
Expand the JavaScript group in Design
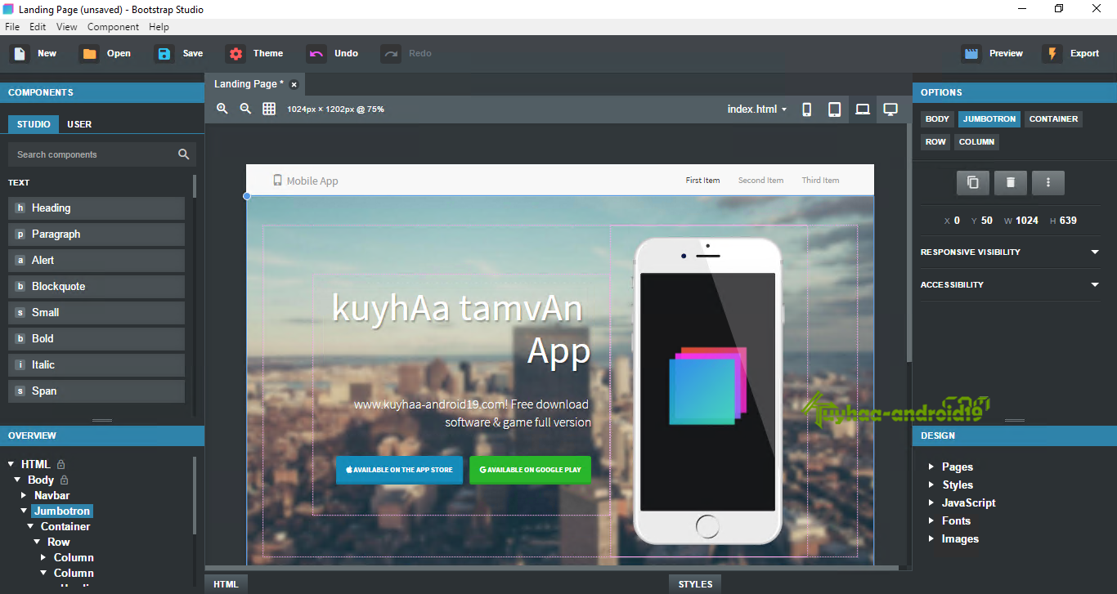point(931,503)
